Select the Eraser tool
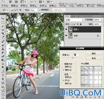104x99 pixels. (3, 56)
